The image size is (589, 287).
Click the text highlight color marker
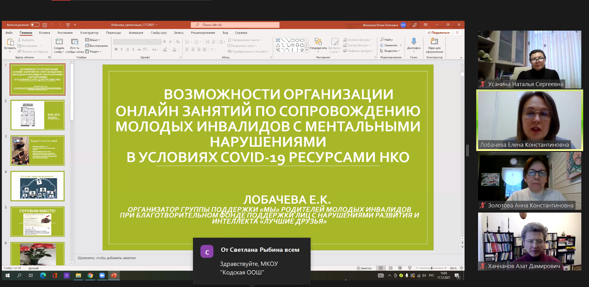[165, 49]
